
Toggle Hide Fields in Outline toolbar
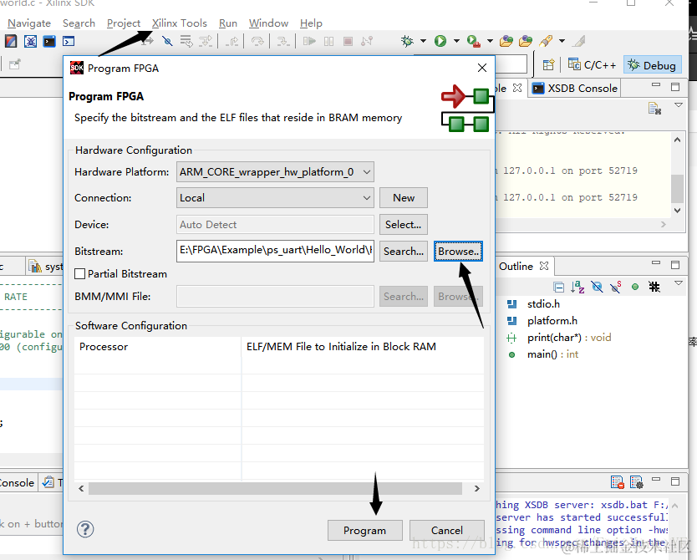tap(597, 287)
